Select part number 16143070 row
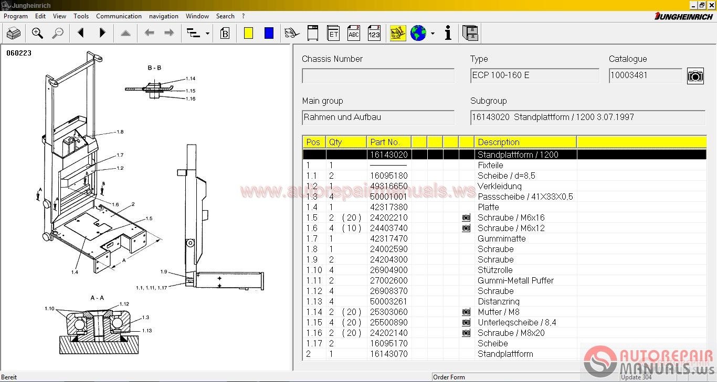 (x=504, y=354)
